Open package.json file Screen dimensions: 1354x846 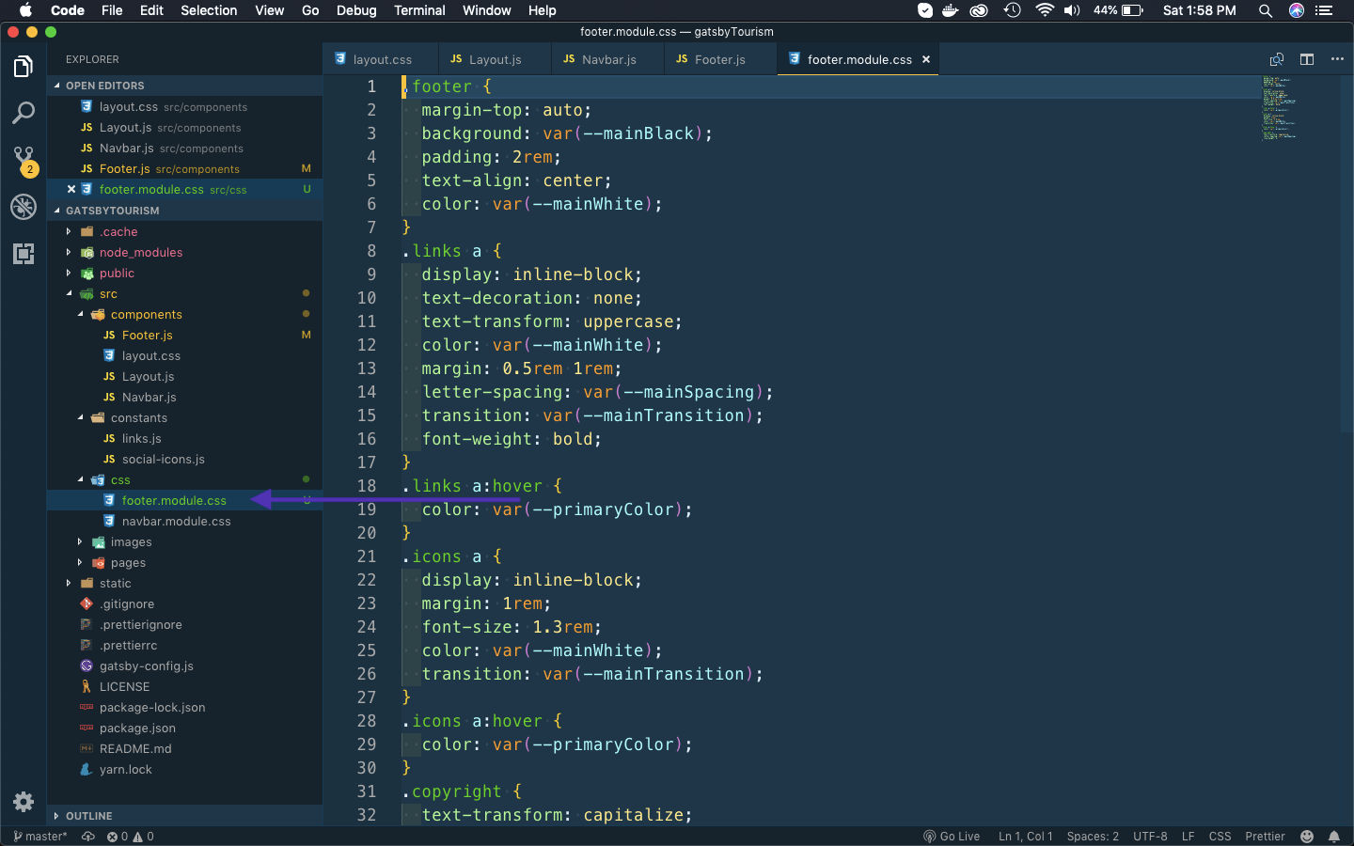pyautogui.click(x=184, y=728)
